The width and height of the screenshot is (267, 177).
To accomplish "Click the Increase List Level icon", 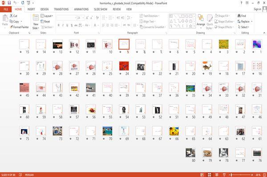I will click(123, 18).
